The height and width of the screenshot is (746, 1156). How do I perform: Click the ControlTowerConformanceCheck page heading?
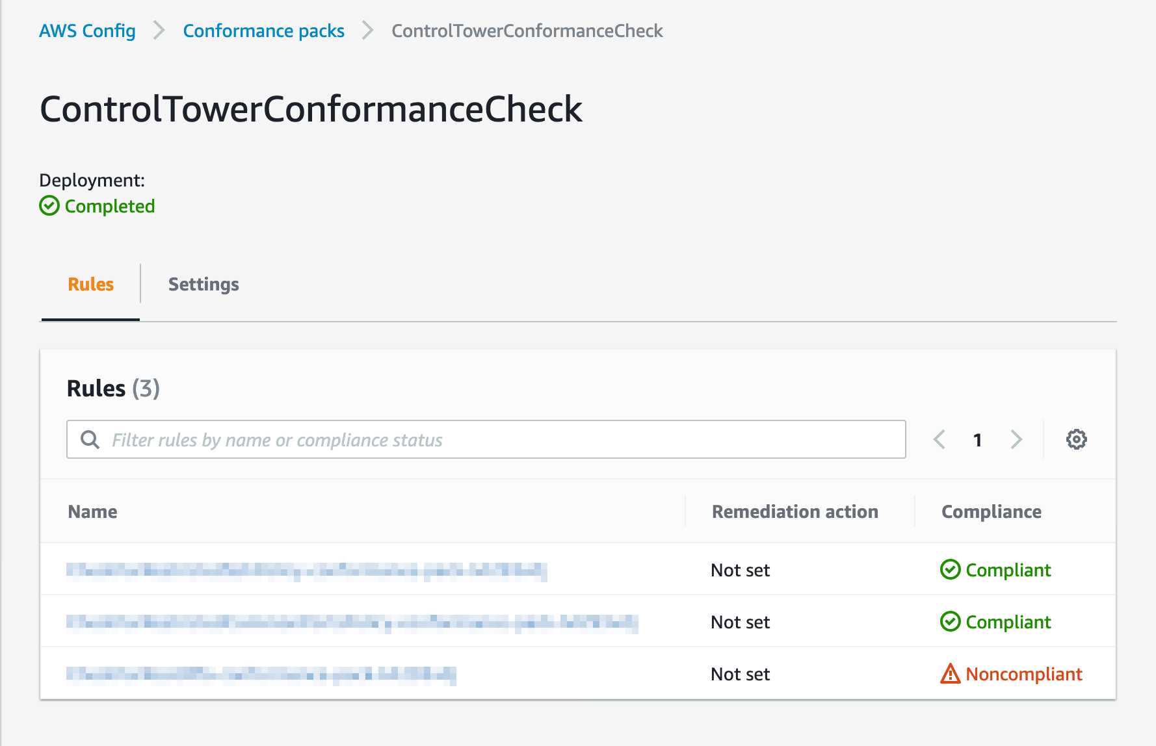[311, 109]
